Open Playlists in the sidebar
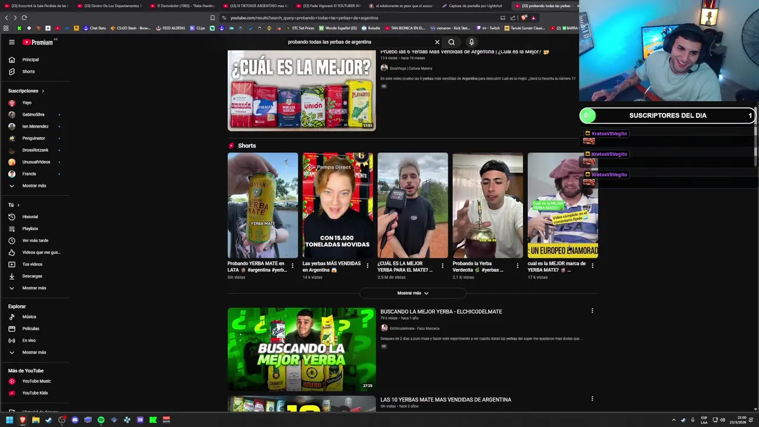This screenshot has height=427, width=759. pos(30,229)
